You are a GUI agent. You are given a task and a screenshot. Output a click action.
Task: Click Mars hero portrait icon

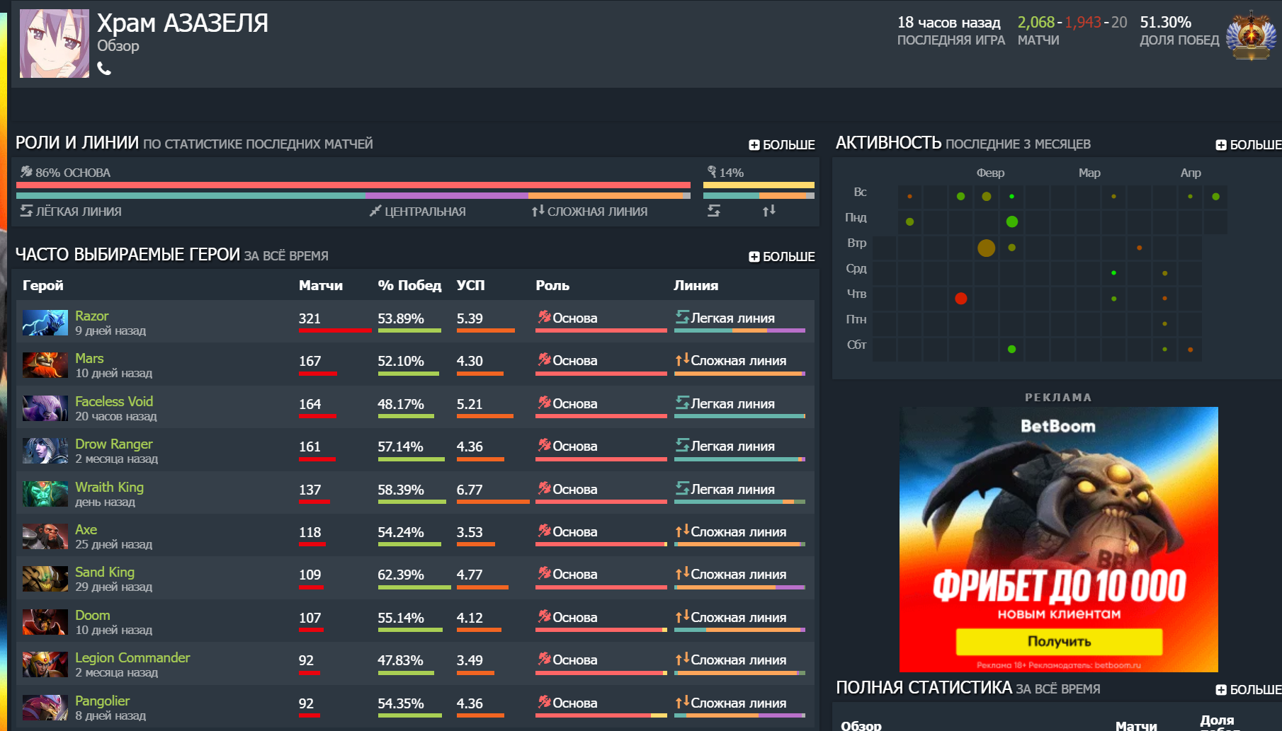45,365
